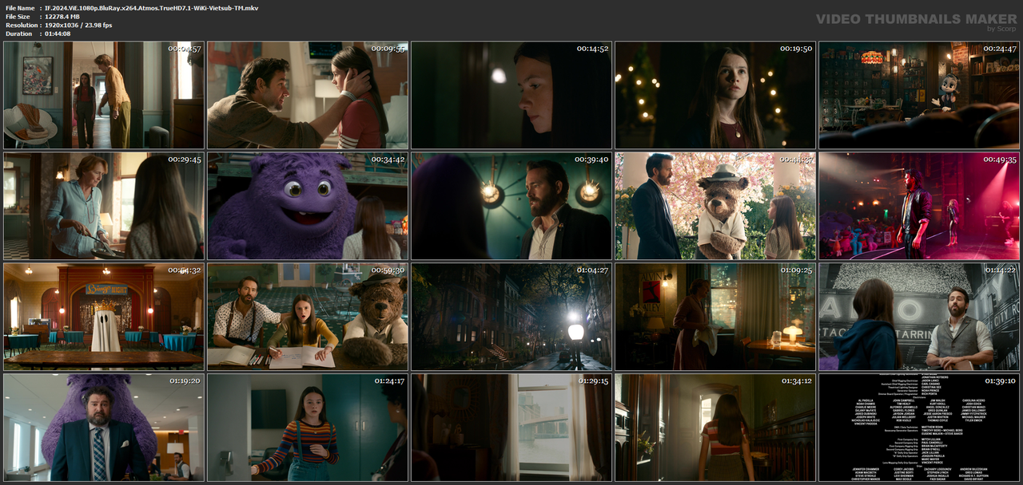The width and height of the screenshot is (1023, 485).
Task: Open the end credits frame at 01:39:10
Action: tap(919, 428)
